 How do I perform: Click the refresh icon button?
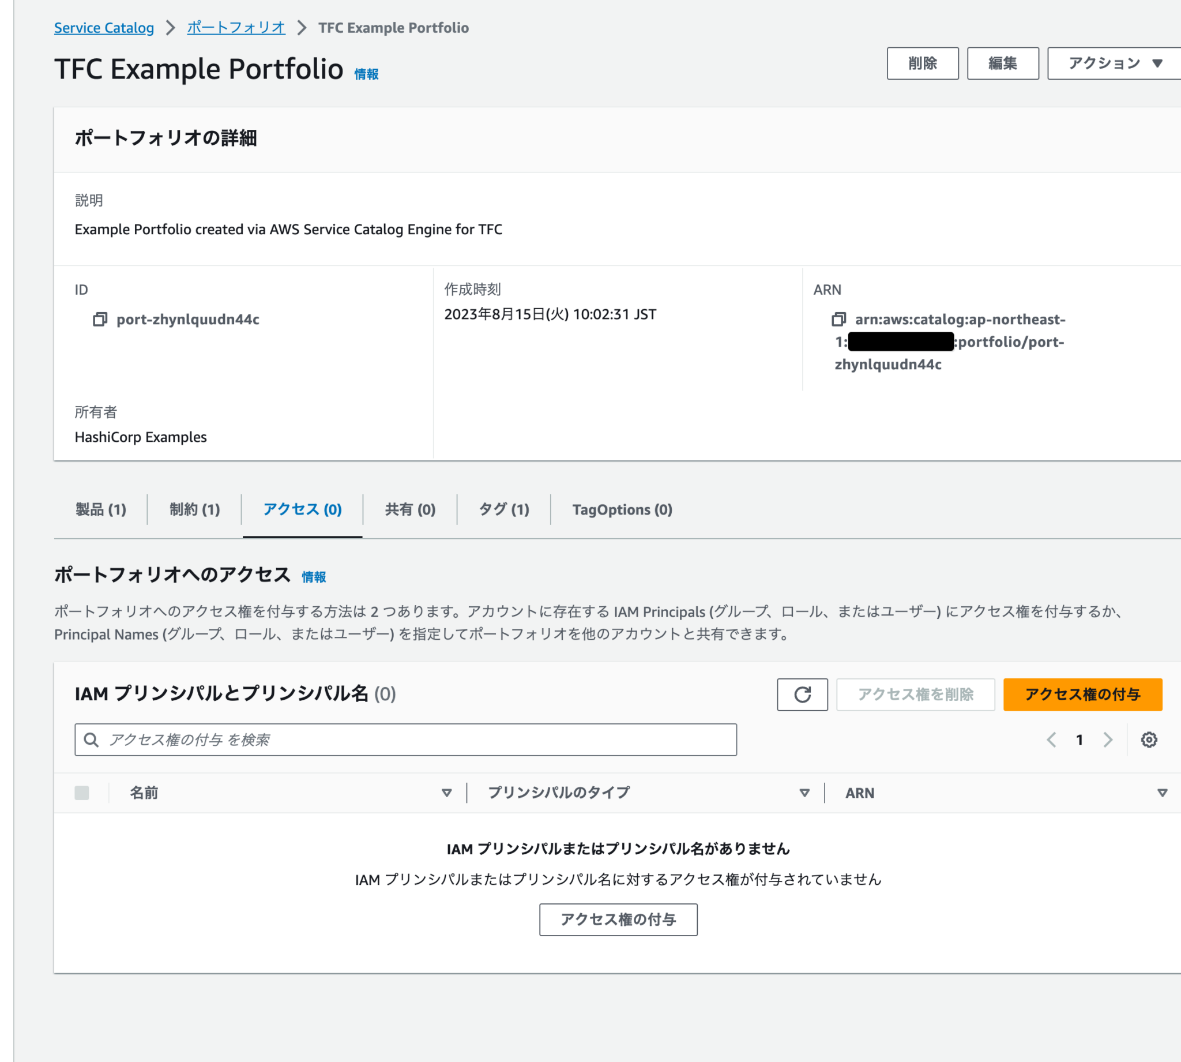[x=802, y=695]
